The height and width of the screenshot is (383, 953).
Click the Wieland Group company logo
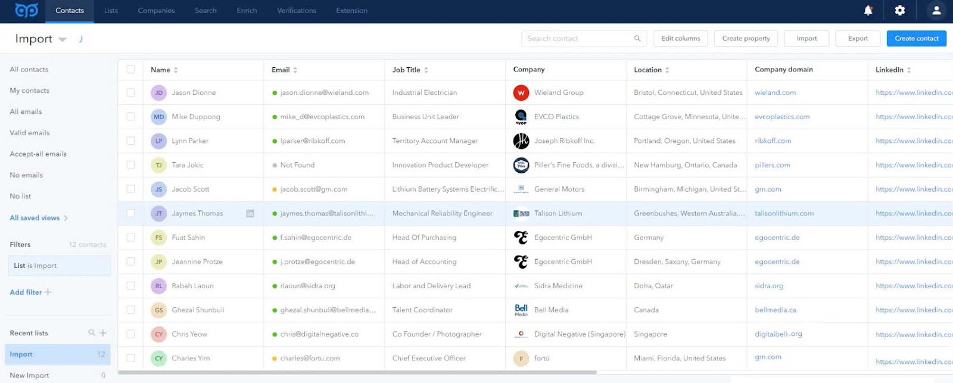point(521,92)
